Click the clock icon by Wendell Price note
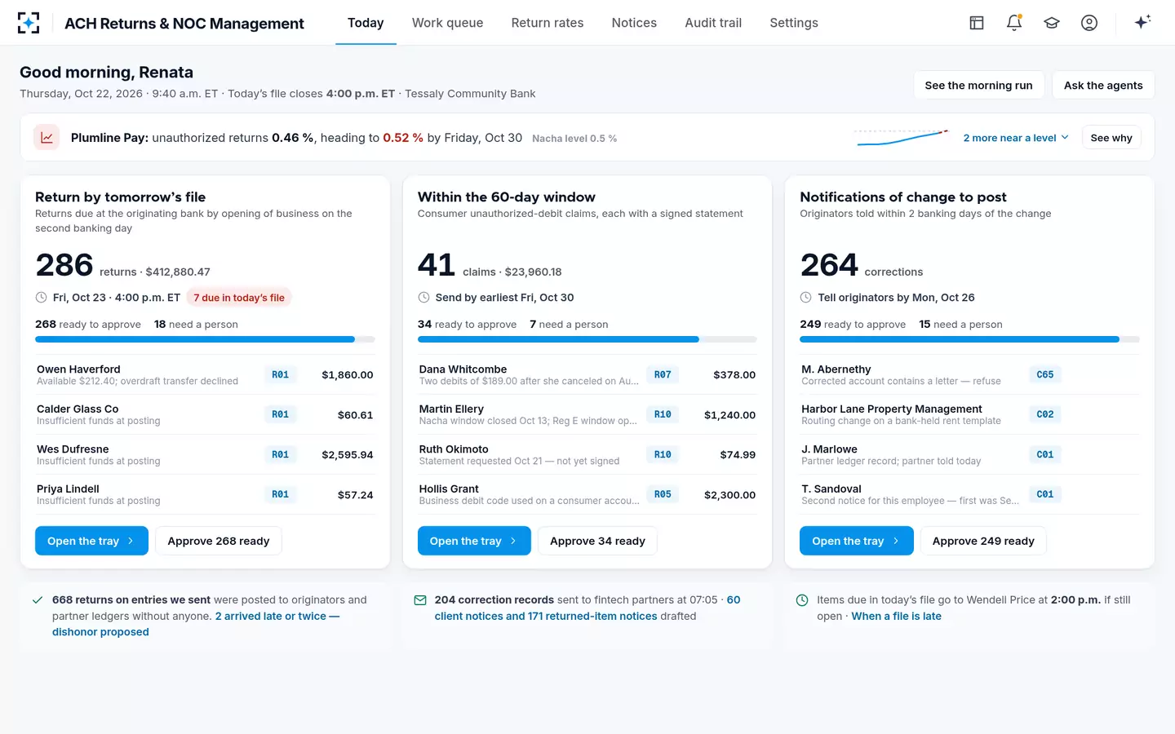The width and height of the screenshot is (1175, 734). coord(802,600)
